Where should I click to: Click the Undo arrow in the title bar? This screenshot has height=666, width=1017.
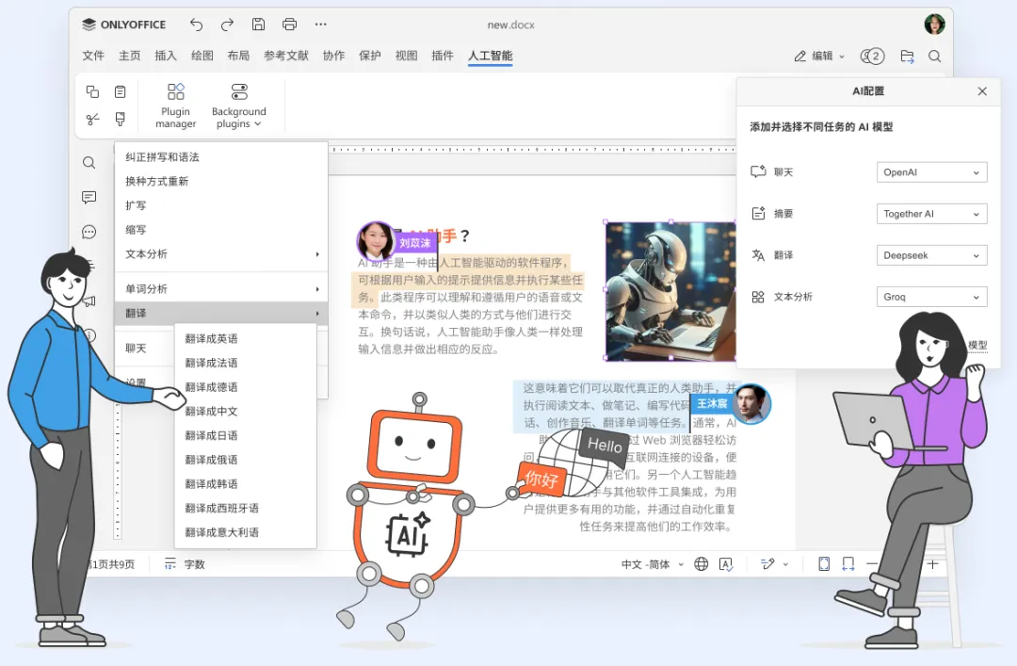[x=196, y=24]
